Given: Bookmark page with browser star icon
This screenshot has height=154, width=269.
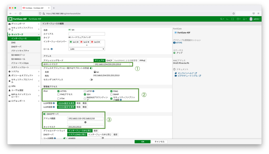Looking at the screenshot, I should [x=234, y=14].
